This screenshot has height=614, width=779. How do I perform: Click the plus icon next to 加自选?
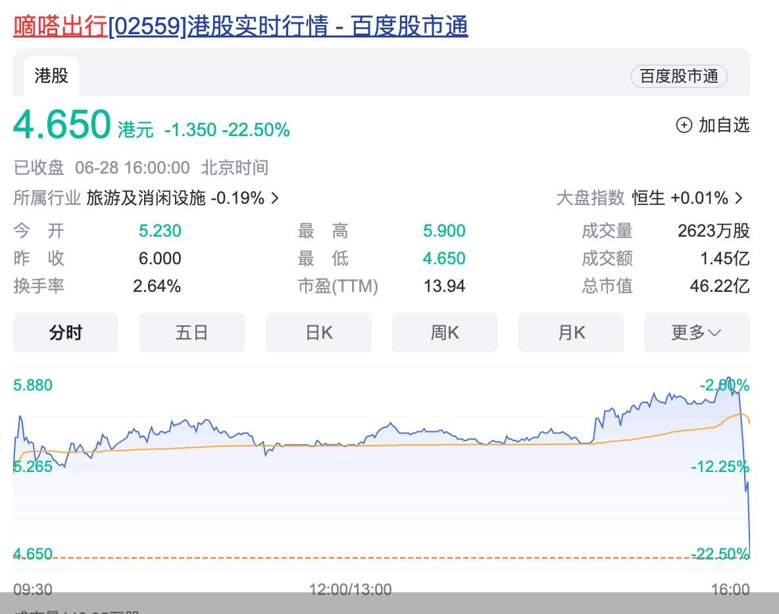coord(684,125)
